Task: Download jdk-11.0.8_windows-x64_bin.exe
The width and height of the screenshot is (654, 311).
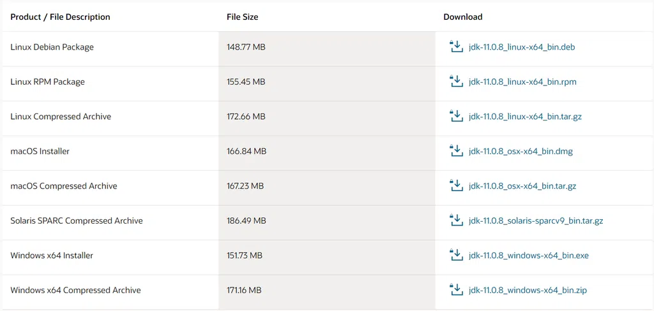Action: 529,256
